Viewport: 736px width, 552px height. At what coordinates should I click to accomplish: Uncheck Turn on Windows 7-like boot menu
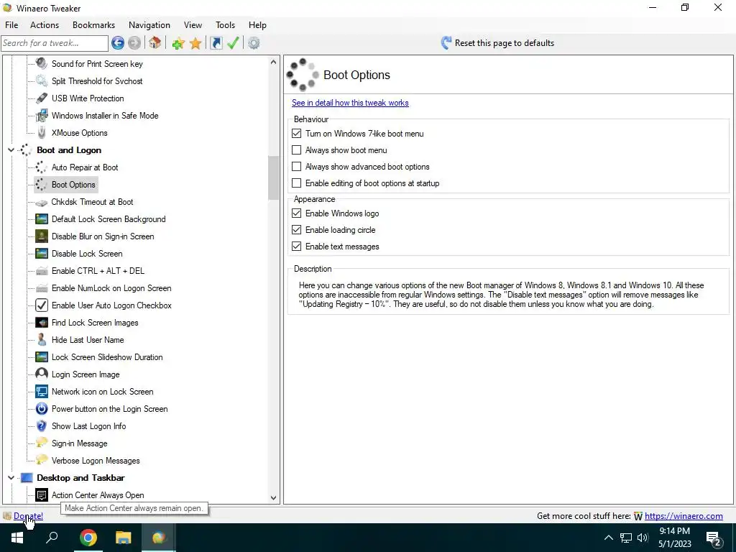point(297,134)
